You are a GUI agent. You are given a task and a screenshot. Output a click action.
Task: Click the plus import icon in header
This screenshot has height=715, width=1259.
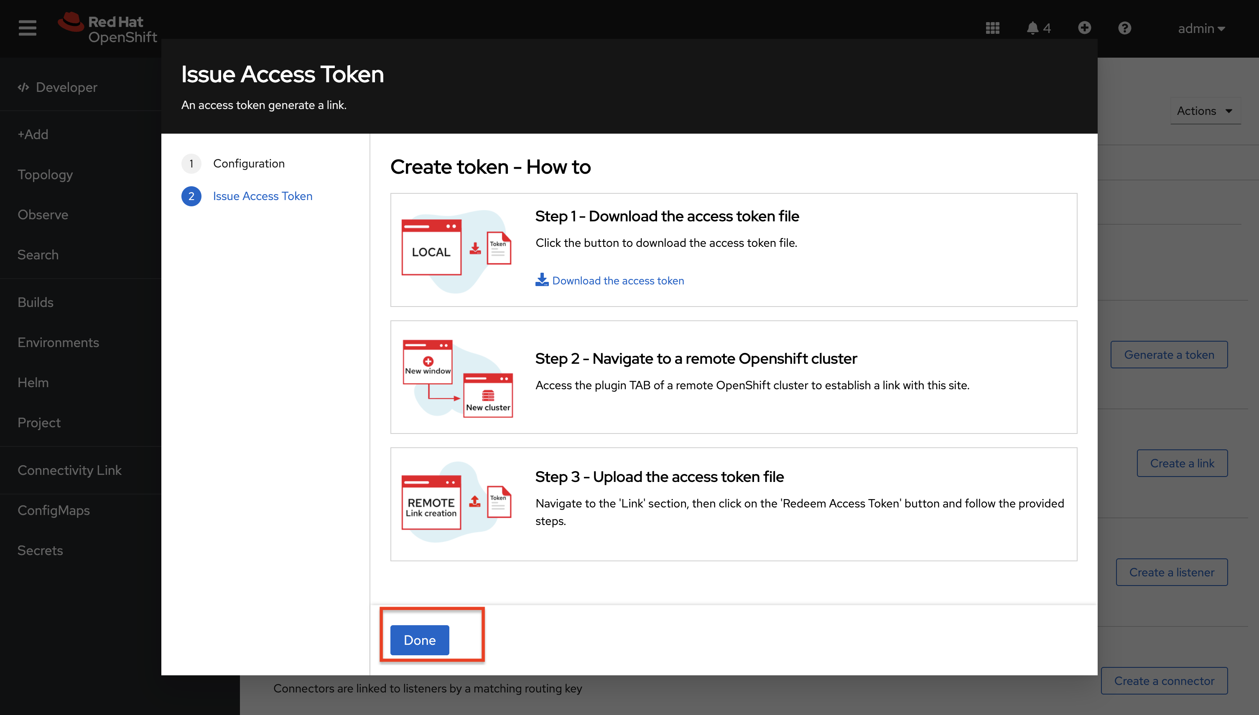tap(1085, 28)
